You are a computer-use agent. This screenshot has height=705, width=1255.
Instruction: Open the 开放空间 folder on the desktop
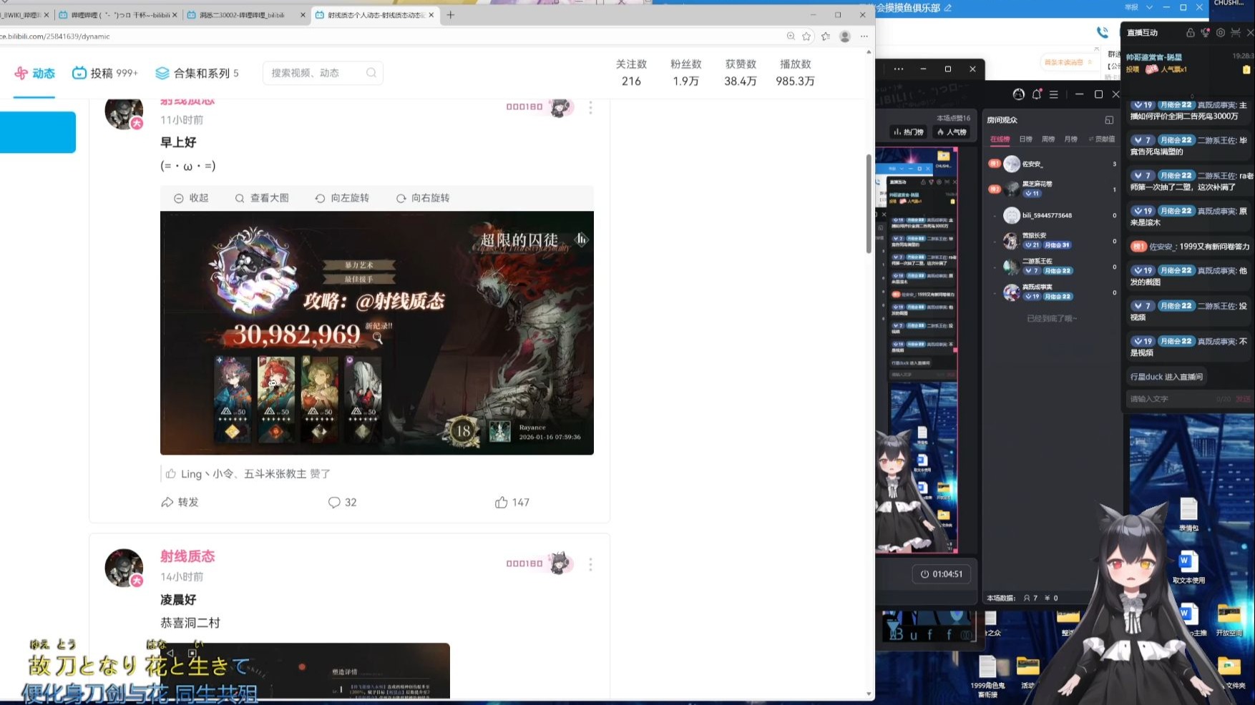pos(1229,619)
